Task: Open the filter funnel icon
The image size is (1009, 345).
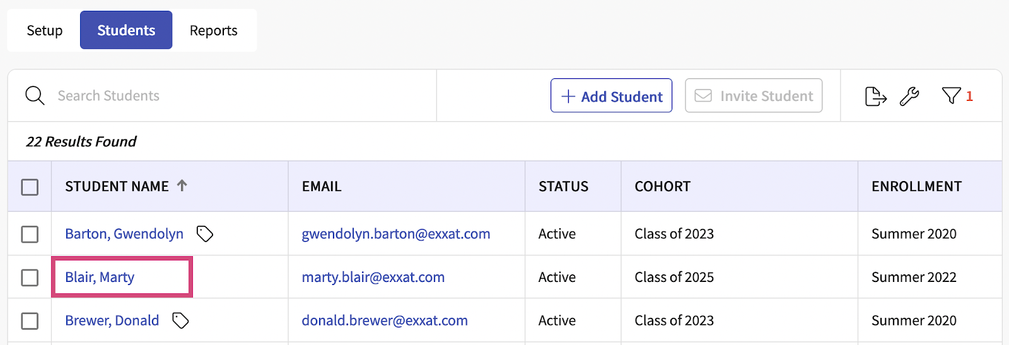Action: point(951,96)
